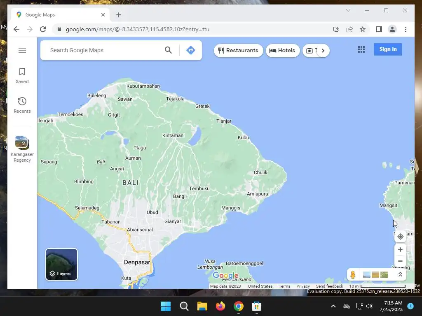
Task: Click United States region link
Action: click(x=260, y=286)
